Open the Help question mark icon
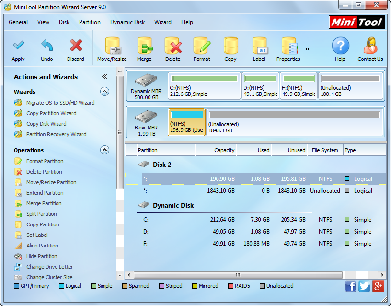391x306 pixels. (340, 46)
